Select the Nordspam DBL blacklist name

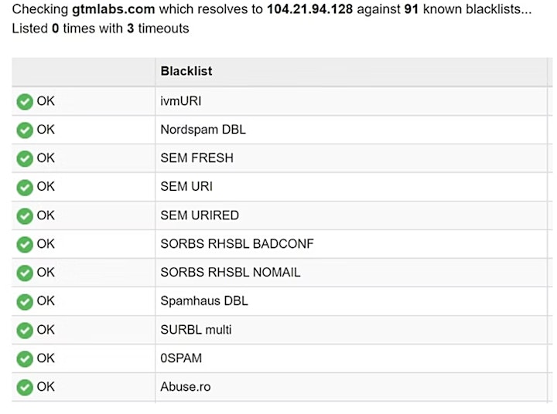(x=203, y=130)
